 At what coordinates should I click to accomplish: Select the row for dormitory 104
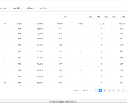64,45
